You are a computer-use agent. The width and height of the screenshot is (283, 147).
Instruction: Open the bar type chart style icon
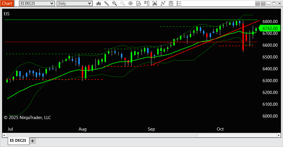tap(98, 3)
